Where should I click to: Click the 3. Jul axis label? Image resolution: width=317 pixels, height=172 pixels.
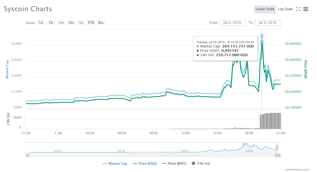point(58,133)
